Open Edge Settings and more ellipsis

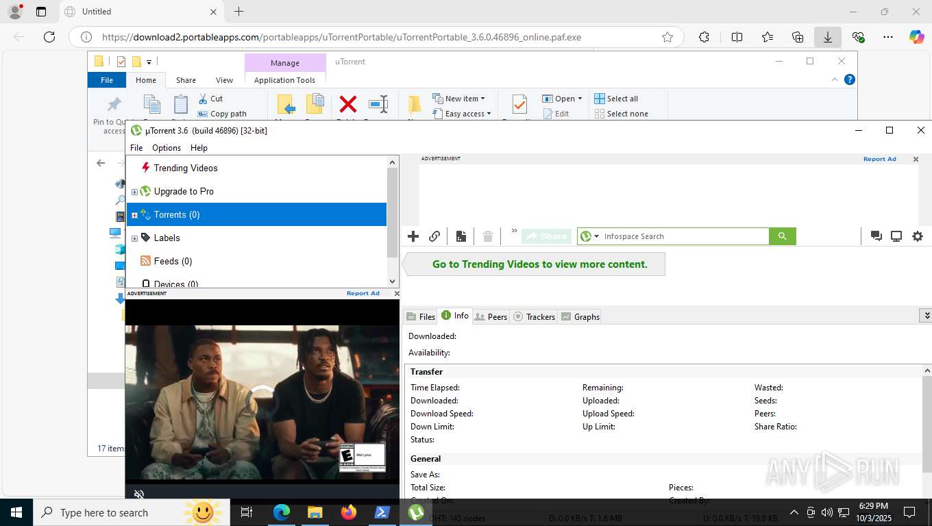(888, 37)
